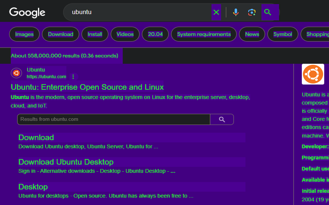Screen dimensions: 329x205
Task: Switch to News results
Action: coord(252,34)
